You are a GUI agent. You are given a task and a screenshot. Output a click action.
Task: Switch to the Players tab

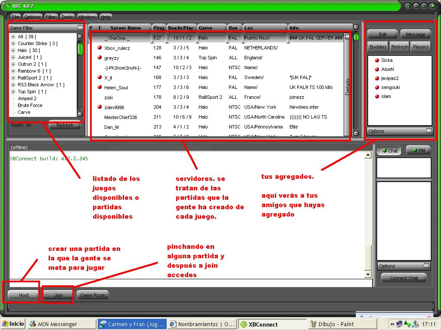421,47
